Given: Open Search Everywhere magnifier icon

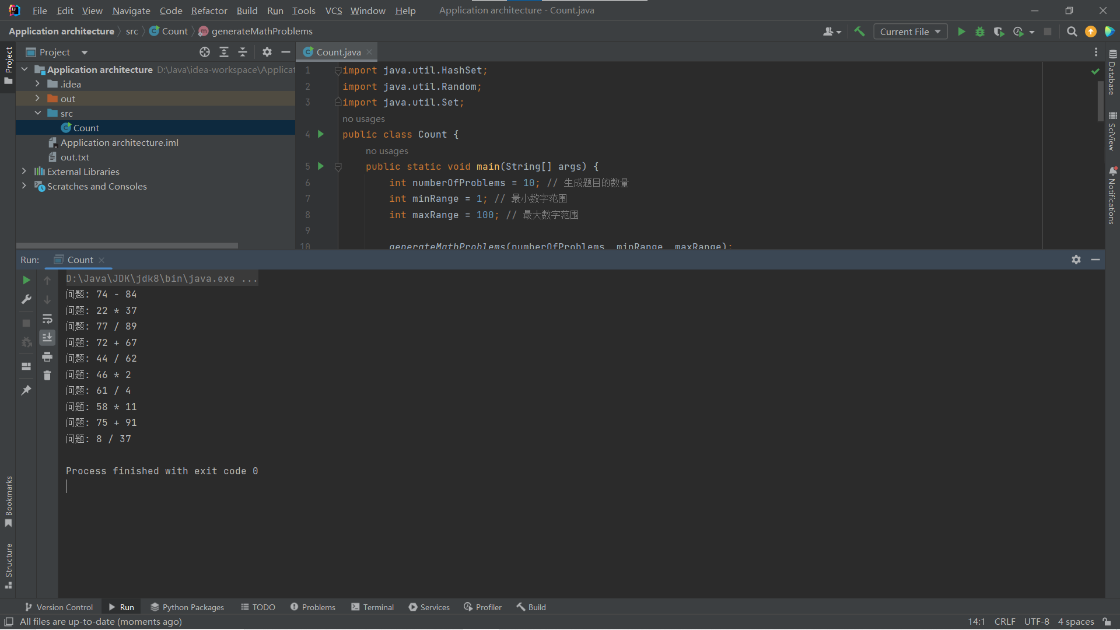Looking at the screenshot, I should [x=1072, y=32].
